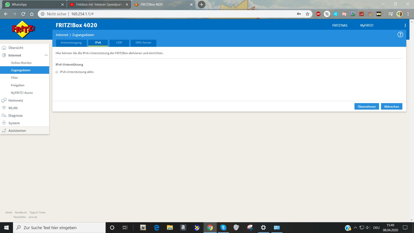Screen dimensions: 414x233
Task: Open File Explorer from the taskbar
Action: 170,228
